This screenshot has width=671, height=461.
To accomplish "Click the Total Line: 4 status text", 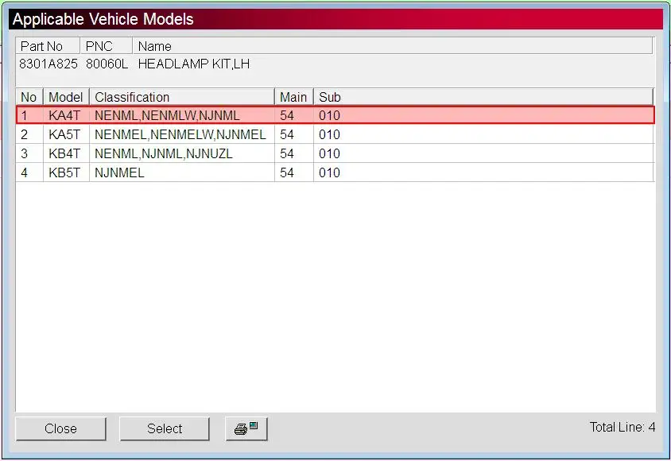I will tap(623, 427).
